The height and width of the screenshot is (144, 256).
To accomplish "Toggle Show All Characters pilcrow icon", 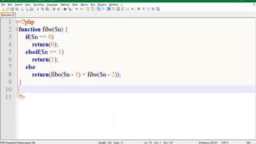I will pyautogui.click(x=104, y=9).
